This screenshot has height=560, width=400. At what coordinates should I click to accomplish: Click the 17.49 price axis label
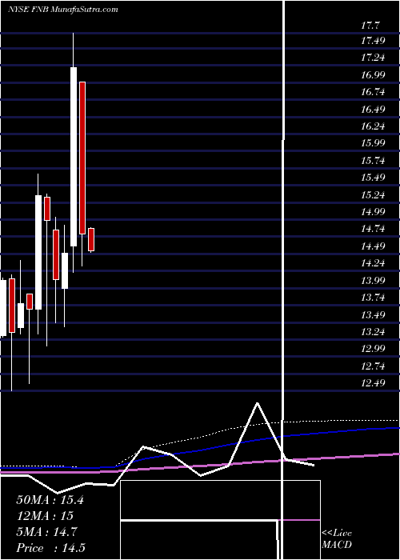(373, 41)
